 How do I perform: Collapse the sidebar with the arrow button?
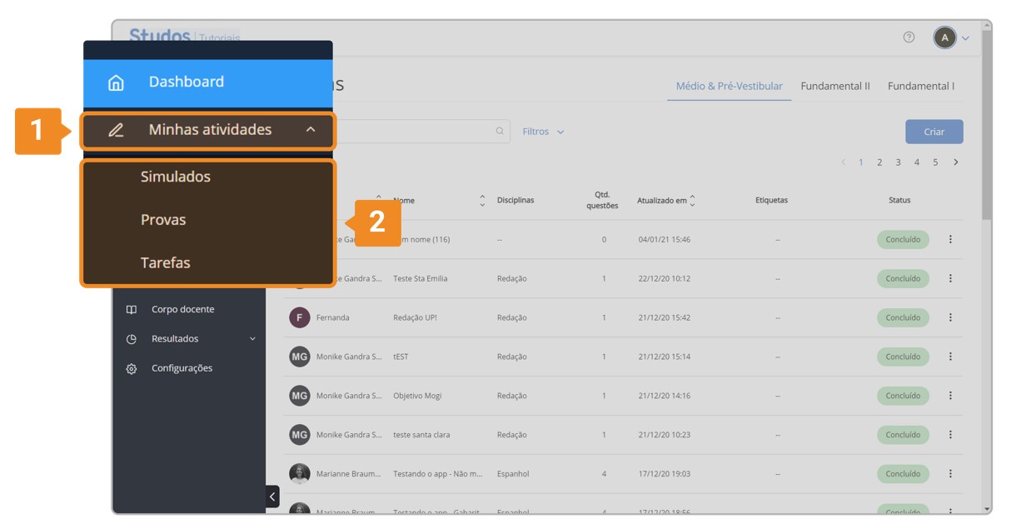coord(272,497)
